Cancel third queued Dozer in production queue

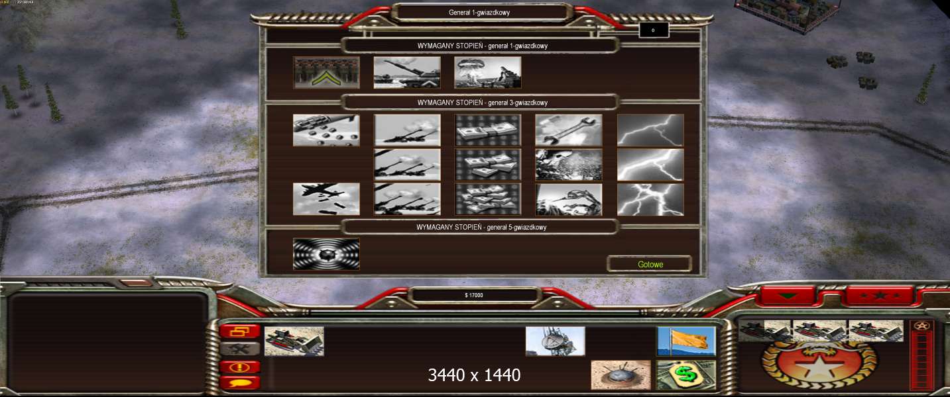tap(876, 331)
